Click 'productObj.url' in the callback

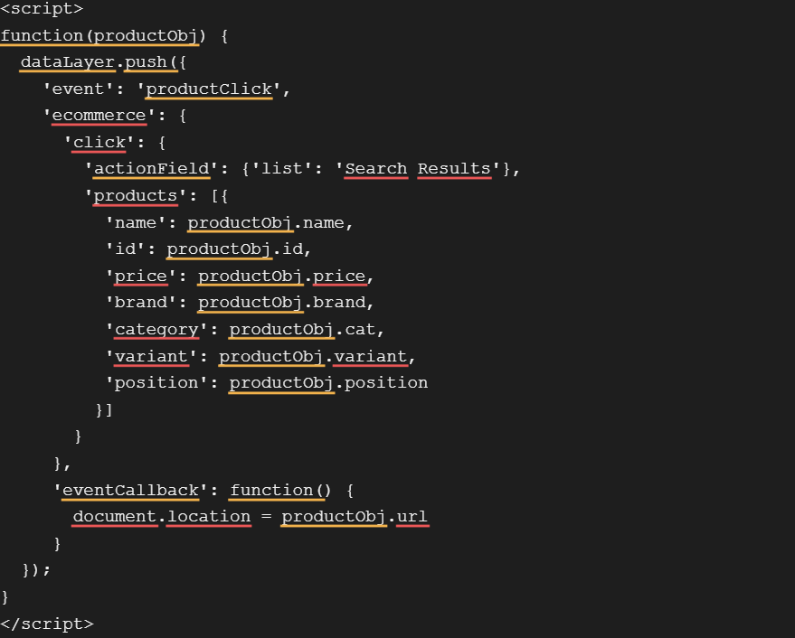(355, 517)
